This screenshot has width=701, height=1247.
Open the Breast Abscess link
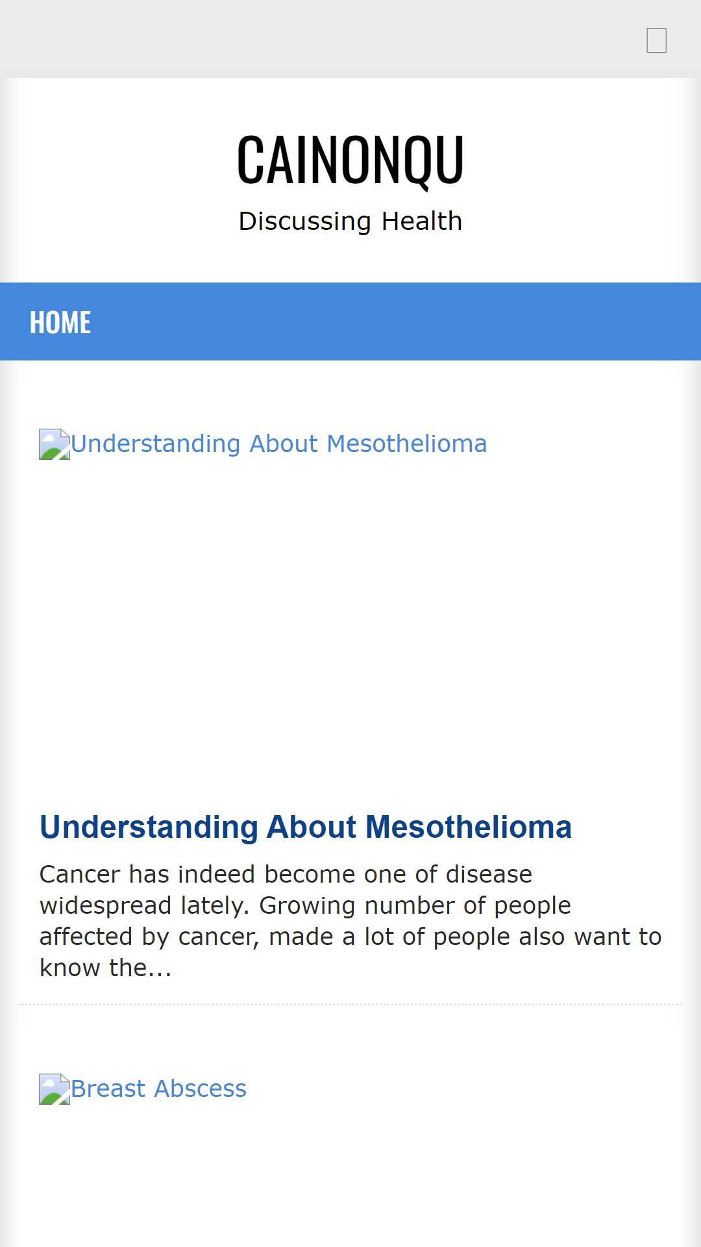click(x=159, y=1089)
